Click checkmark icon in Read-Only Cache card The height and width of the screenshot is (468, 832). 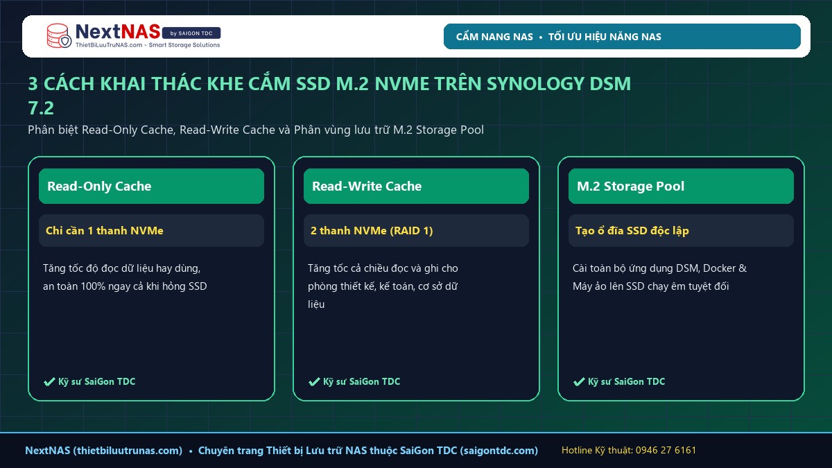click(49, 381)
